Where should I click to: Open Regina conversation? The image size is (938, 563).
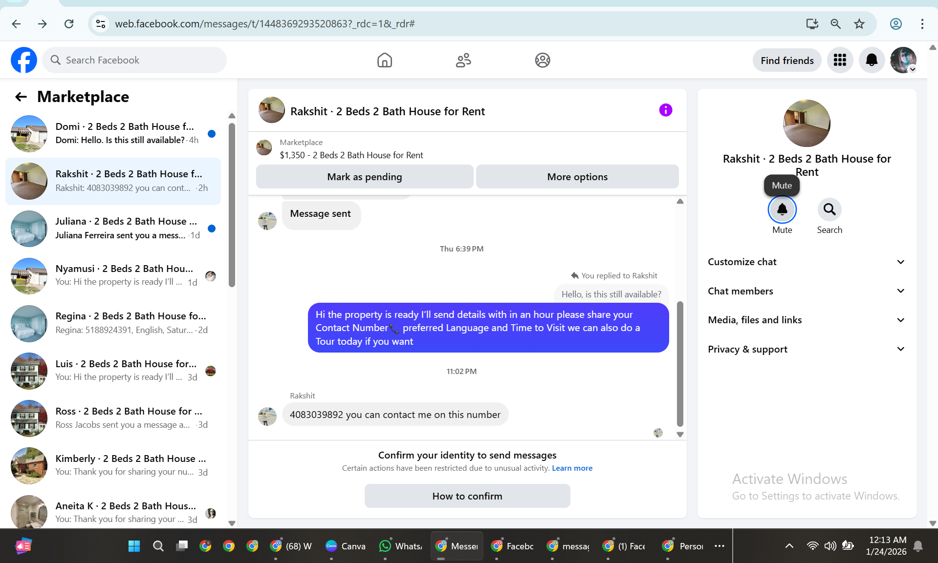tap(113, 323)
